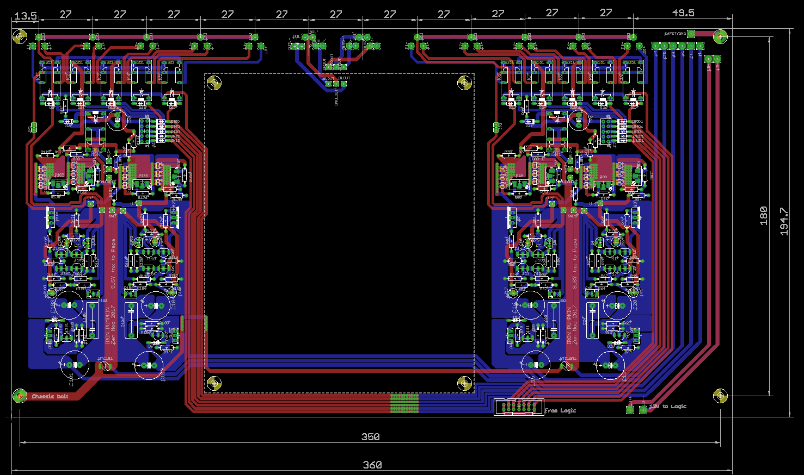
Task: Click the 13.5 dimension at top left
Action: (25, 16)
